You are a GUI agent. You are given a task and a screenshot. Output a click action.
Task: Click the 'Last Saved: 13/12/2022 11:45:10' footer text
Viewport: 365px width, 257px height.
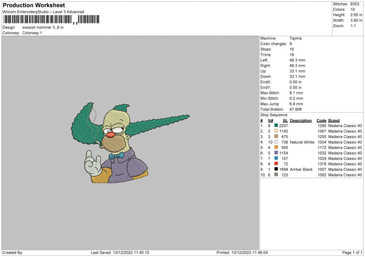120,253
